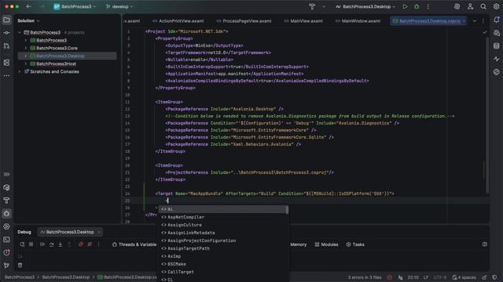Open the Commit tool window icon
This screenshot has width=503, height=282.
click(x=6, y=33)
